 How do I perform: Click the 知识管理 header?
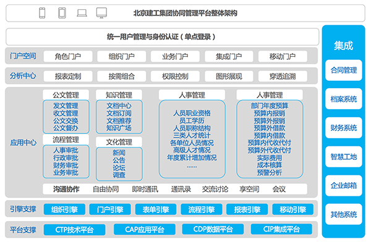tap(119, 95)
